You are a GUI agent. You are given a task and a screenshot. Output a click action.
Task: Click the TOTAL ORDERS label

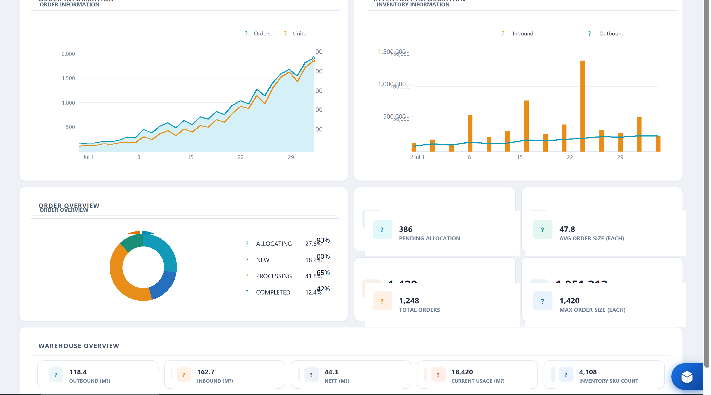pyautogui.click(x=419, y=310)
